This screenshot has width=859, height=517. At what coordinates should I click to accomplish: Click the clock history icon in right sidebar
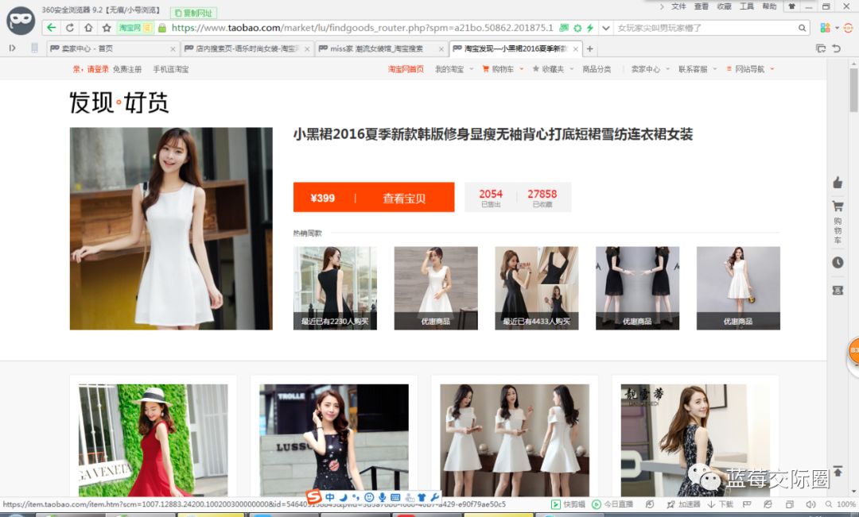[x=838, y=263]
